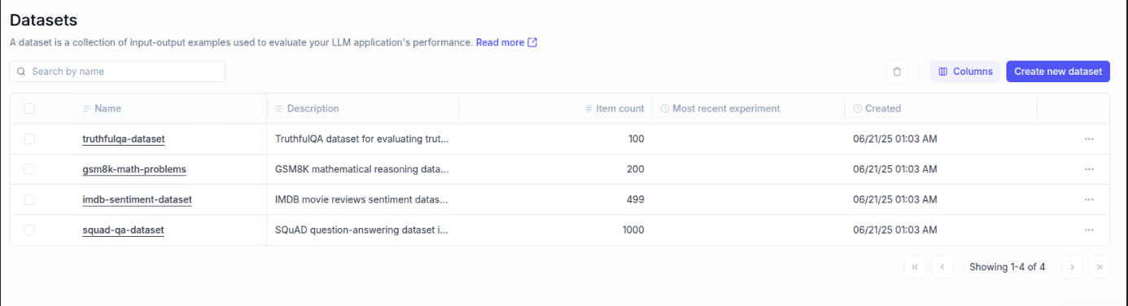Image resolution: width=1128 pixels, height=306 pixels.
Task: Open the truthfulqa-dataset link
Action: coord(124,139)
